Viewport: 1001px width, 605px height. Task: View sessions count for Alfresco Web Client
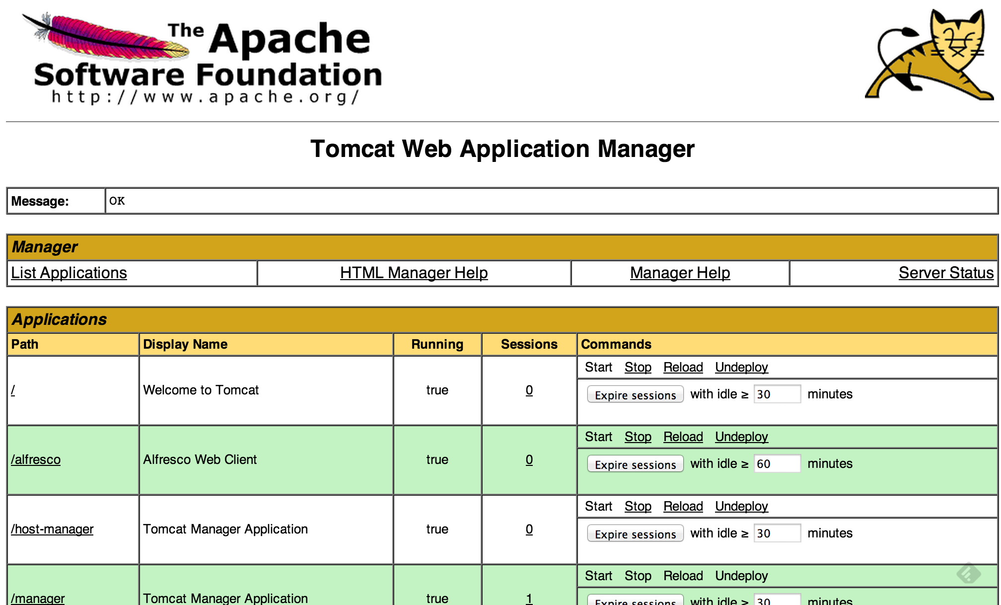[x=529, y=459]
